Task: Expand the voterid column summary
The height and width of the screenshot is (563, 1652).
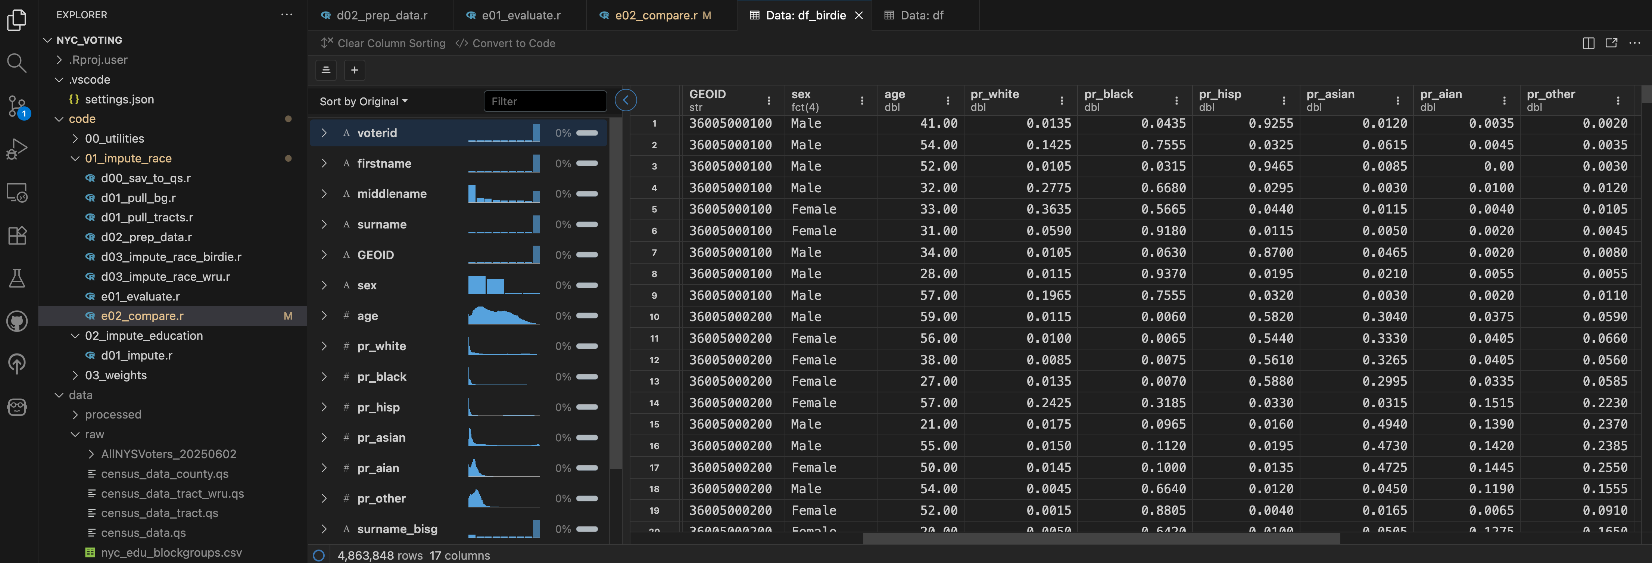Action: point(324,133)
